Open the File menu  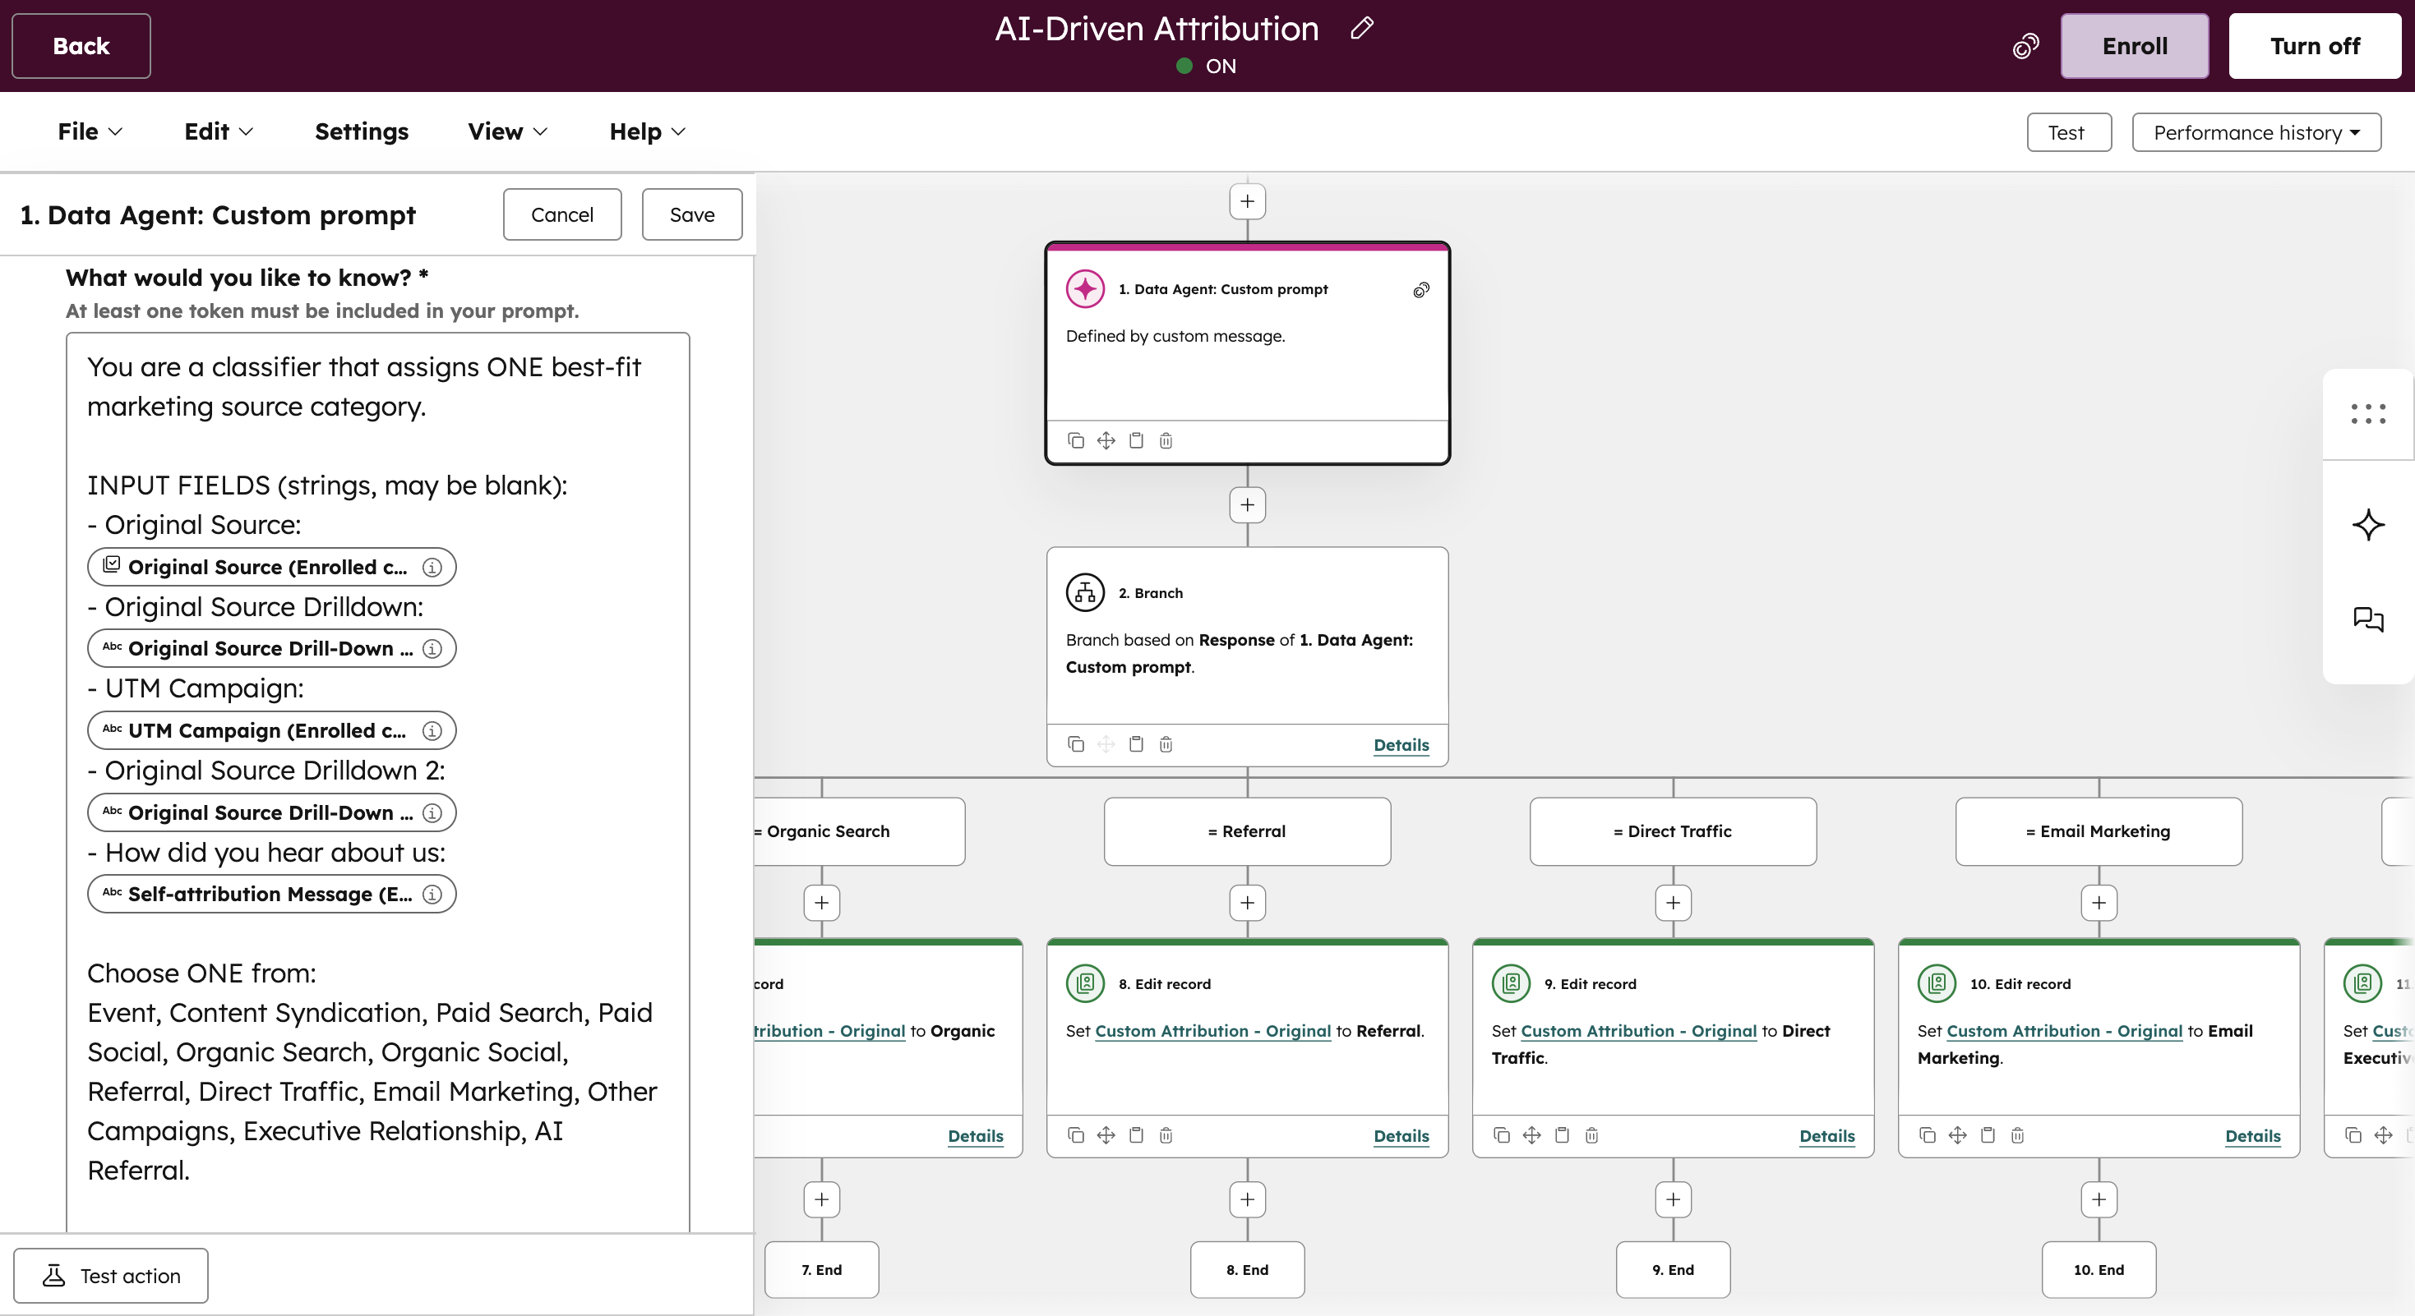click(x=89, y=131)
